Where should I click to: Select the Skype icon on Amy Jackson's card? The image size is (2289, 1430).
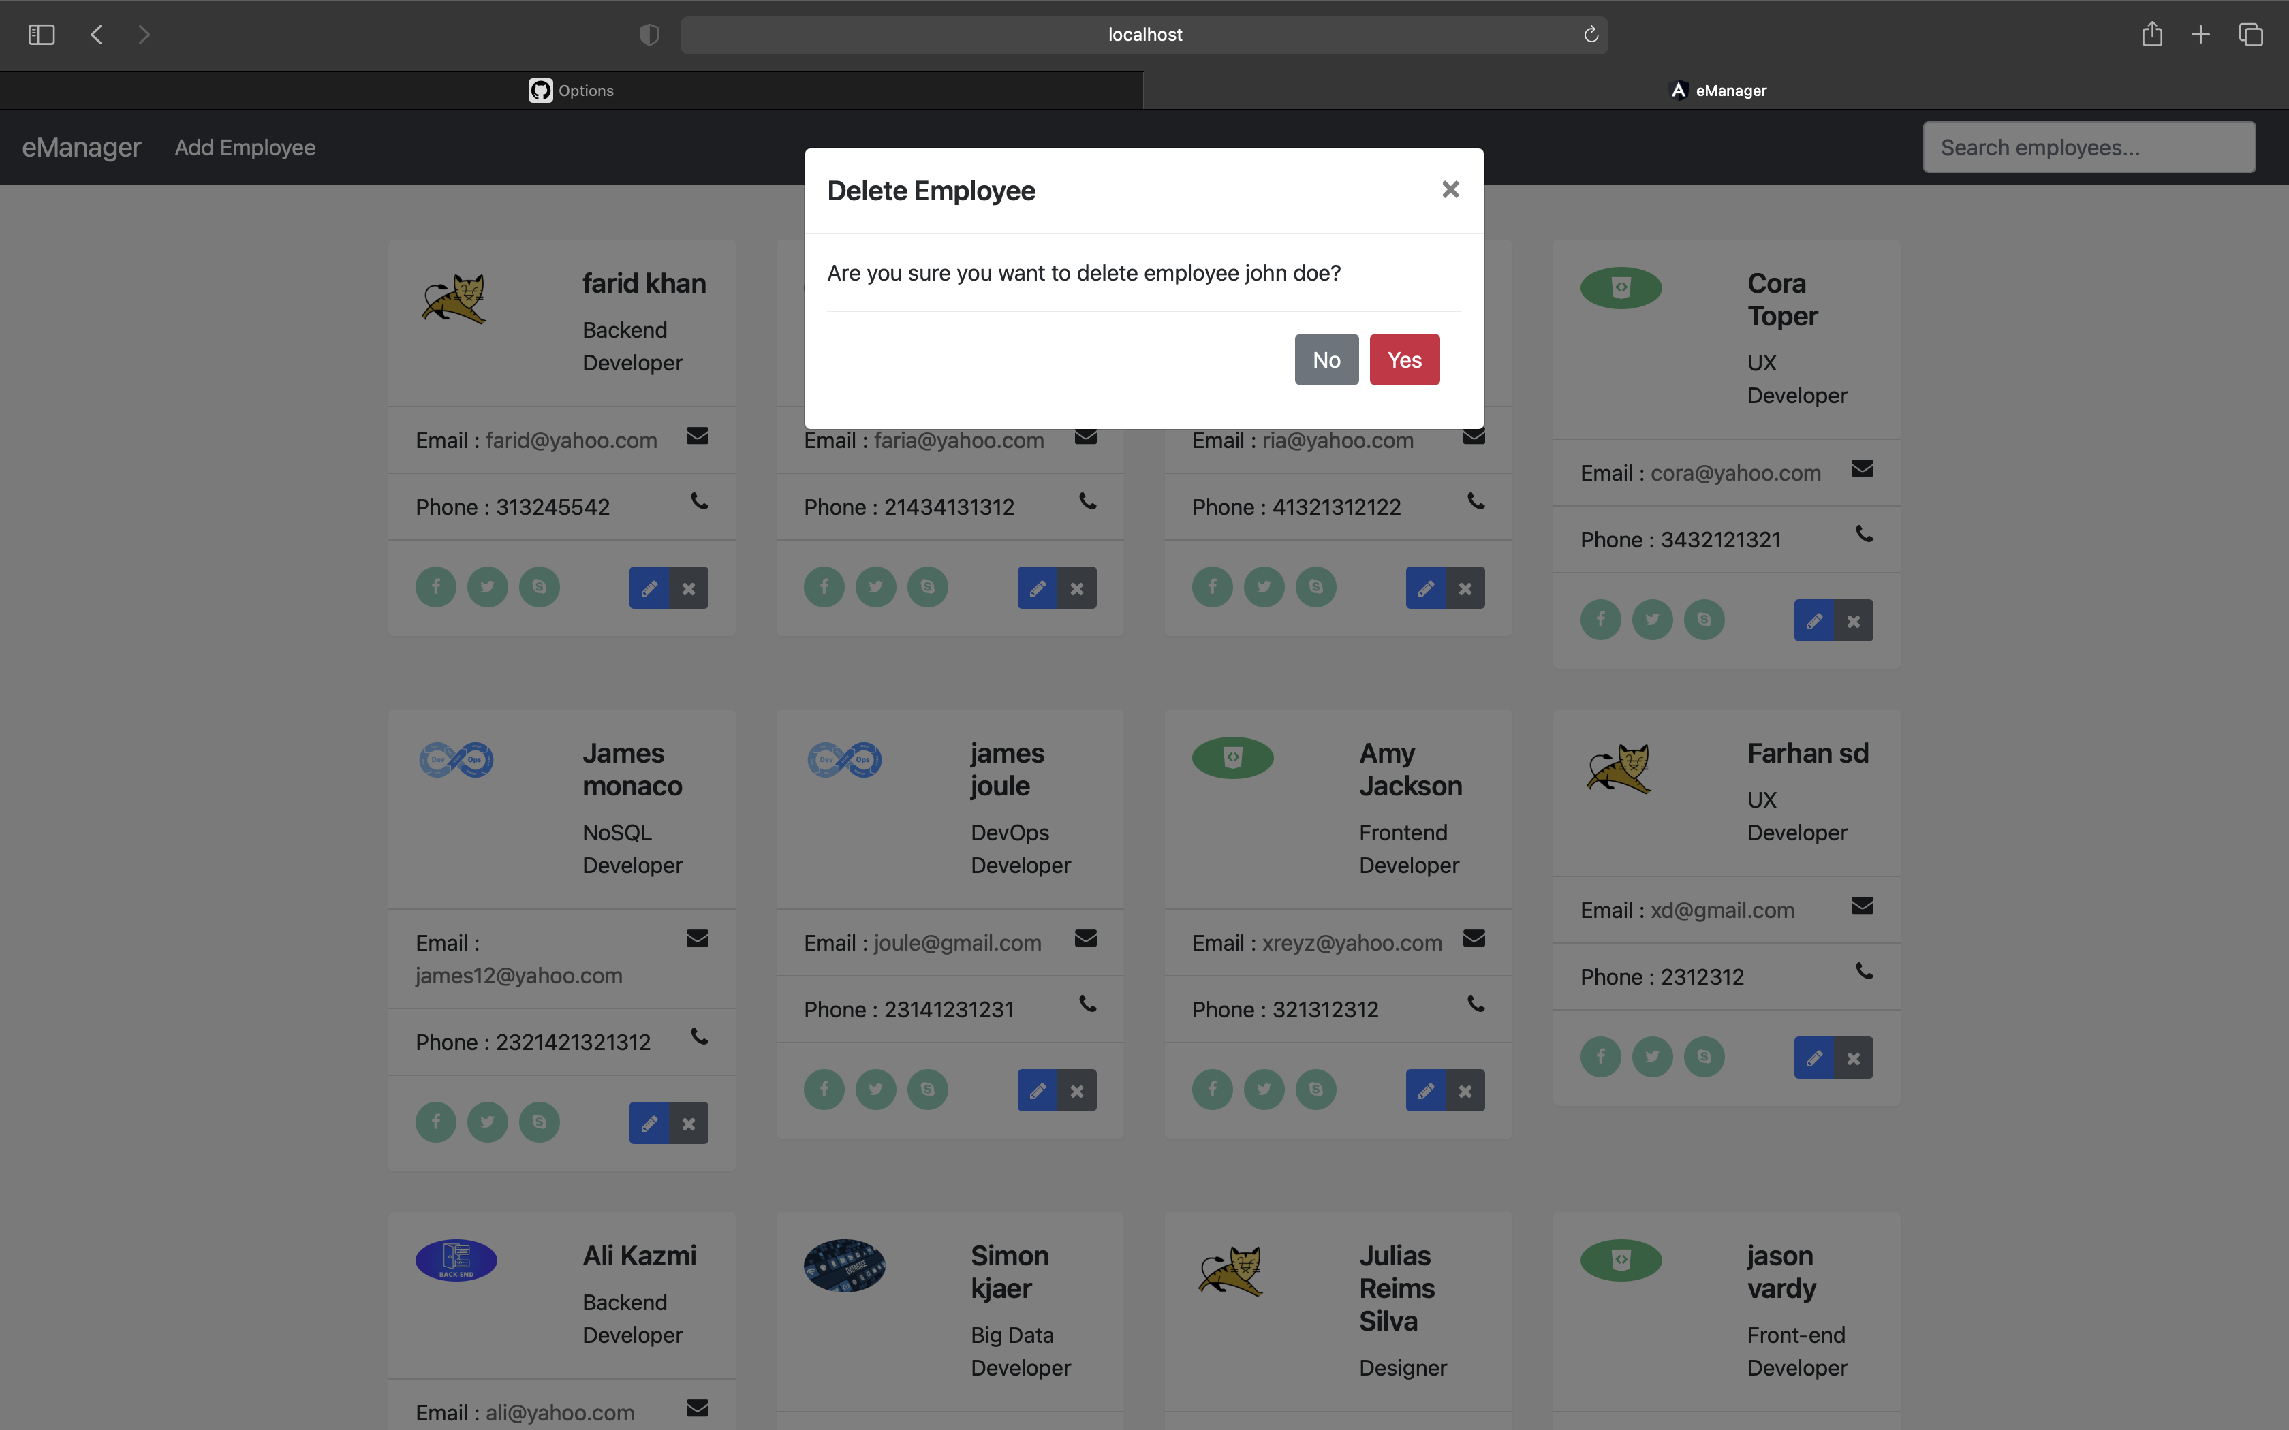pyautogui.click(x=1315, y=1089)
